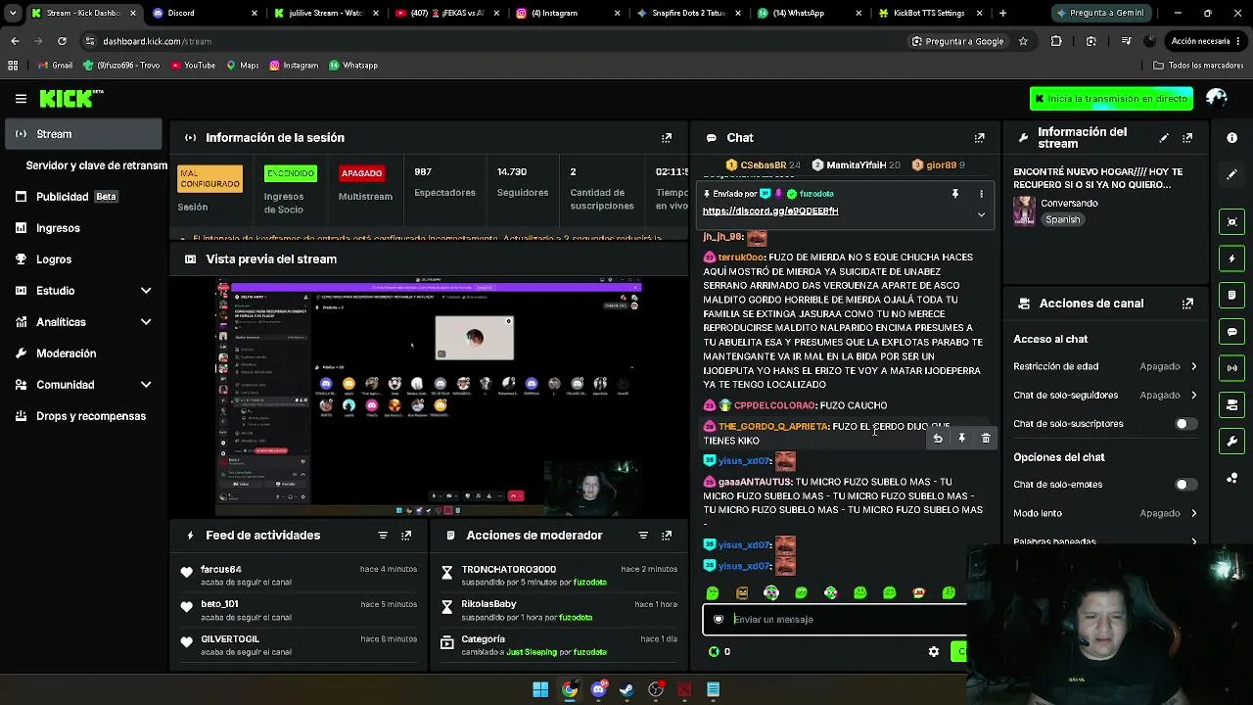
Task: Open Discord from the taskbar
Action: point(598,689)
